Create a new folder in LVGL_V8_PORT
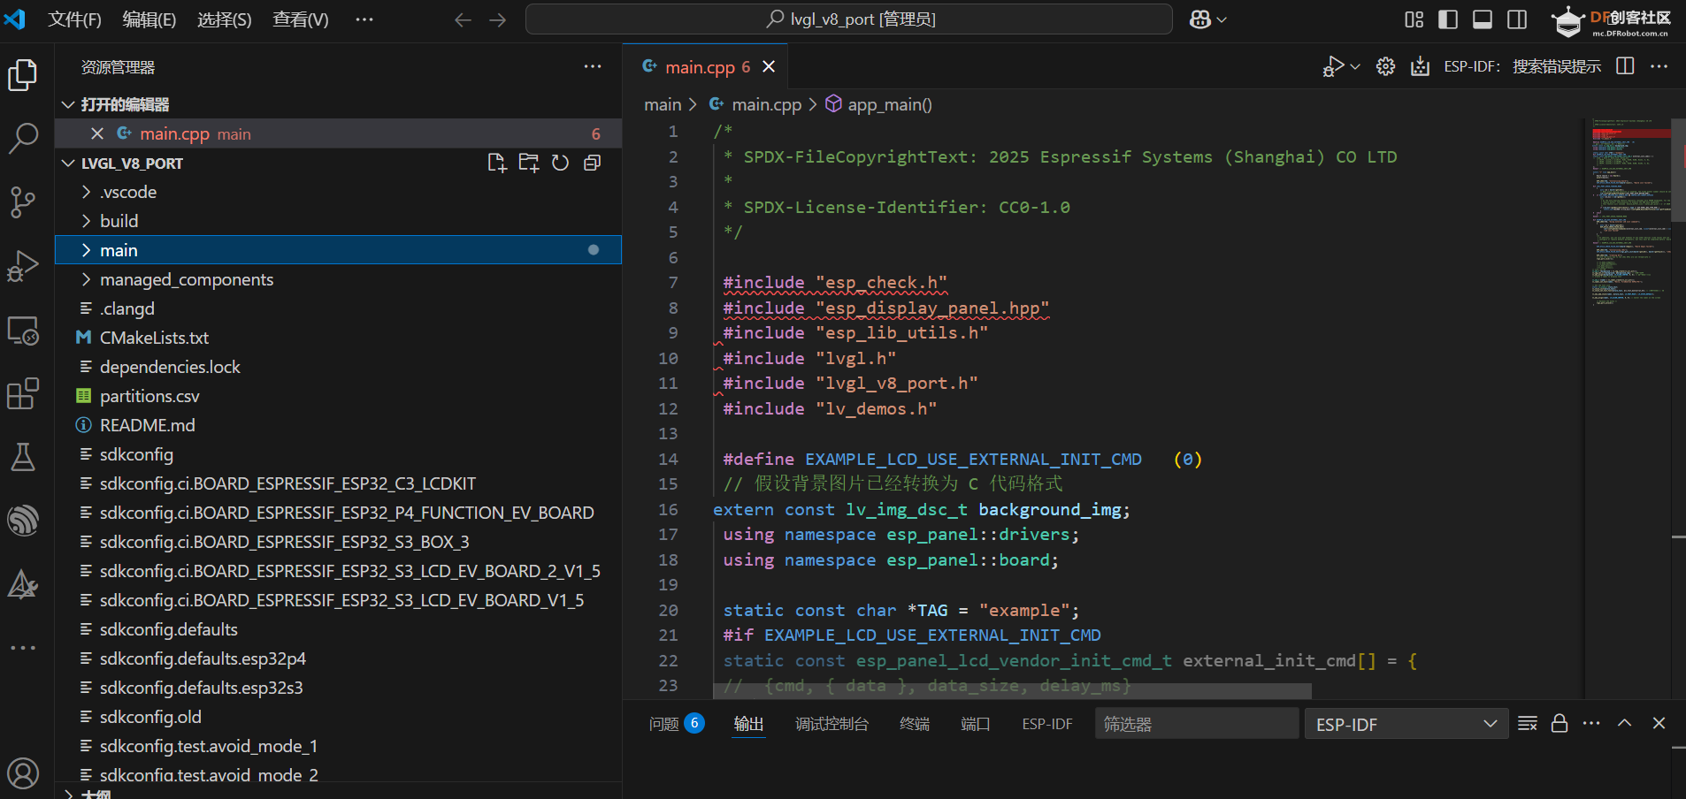This screenshot has height=799, width=1686. pos(529,163)
